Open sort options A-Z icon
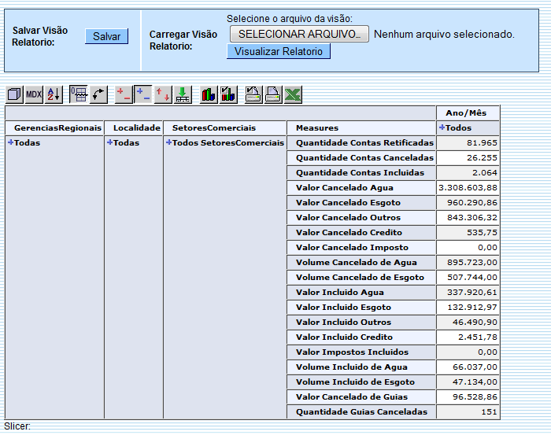Screen dimensions: 551x435 tap(54, 94)
